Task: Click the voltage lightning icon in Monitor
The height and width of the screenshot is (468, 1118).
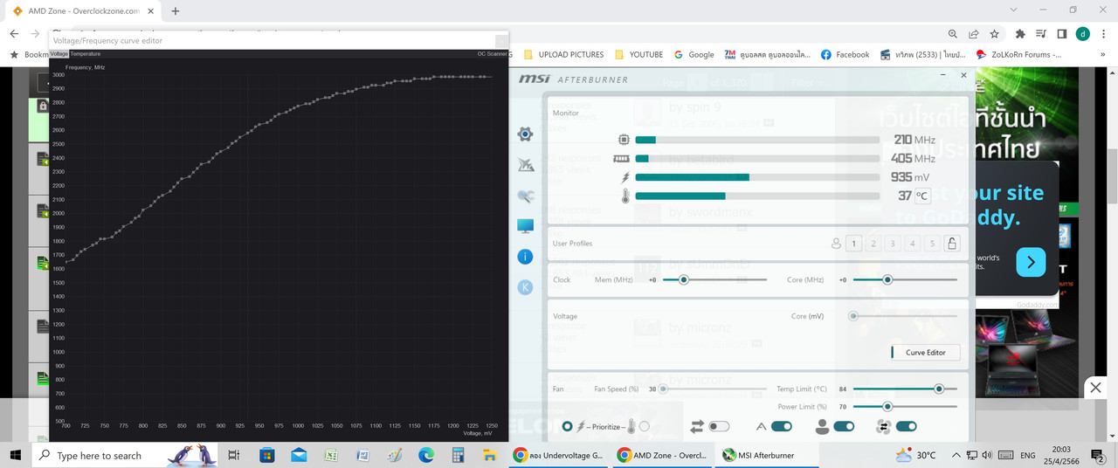Action: [625, 177]
